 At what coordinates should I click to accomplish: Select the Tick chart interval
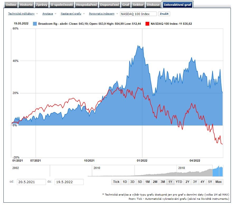point(116,182)
